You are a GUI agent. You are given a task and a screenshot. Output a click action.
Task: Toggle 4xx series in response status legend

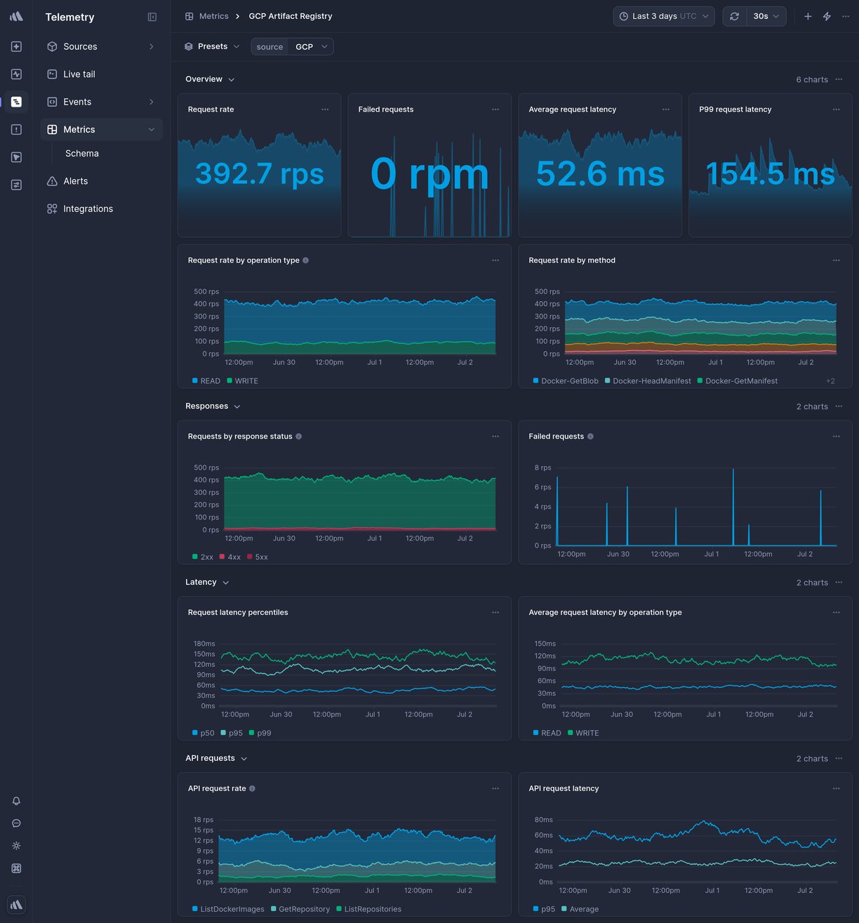coord(230,557)
